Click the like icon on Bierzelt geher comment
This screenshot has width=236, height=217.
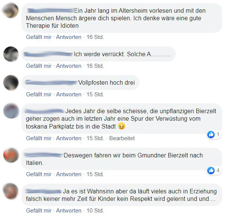[211, 134]
